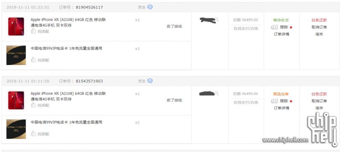Open first order's iPhone XR product title
Viewport: 342px width, 152px height.
[68, 22]
